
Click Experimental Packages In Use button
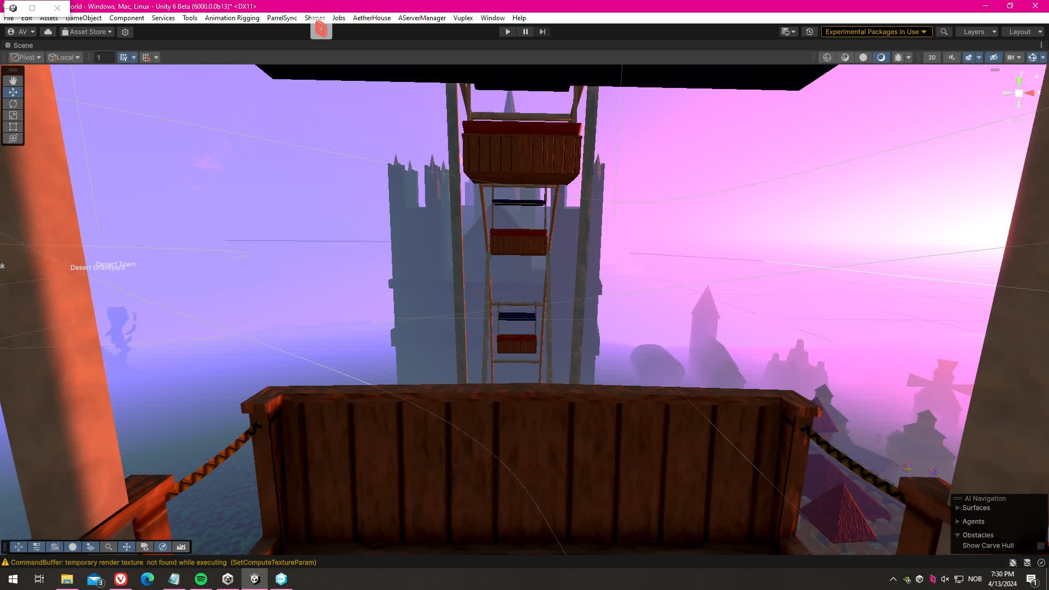pyautogui.click(x=876, y=32)
